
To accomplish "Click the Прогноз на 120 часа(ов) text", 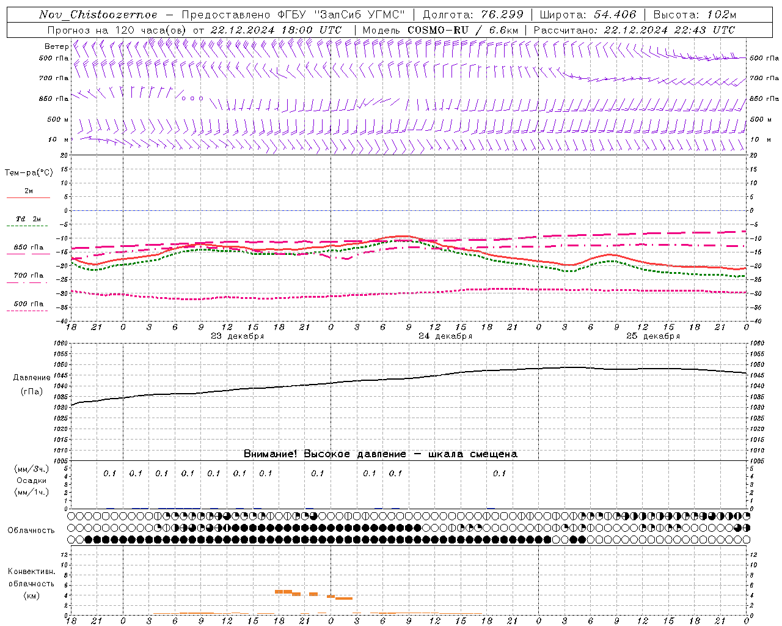I will pos(117,30).
